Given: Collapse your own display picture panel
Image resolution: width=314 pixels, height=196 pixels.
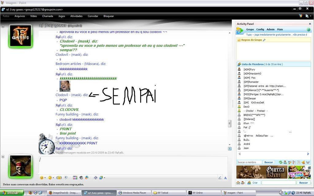Looking at the screenshot, I should pyautogui.click(x=3, y=156).
